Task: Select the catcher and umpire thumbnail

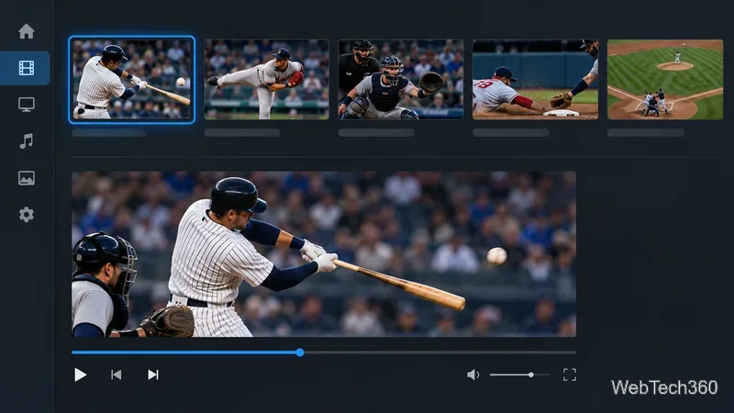Action: pos(401,79)
